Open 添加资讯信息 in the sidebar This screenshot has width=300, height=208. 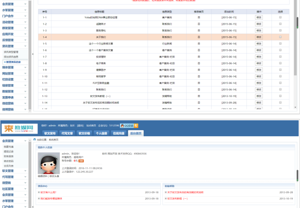(11, 57)
